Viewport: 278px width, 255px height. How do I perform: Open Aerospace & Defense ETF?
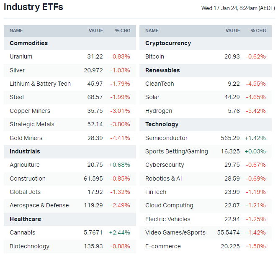pyautogui.click(x=39, y=205)
